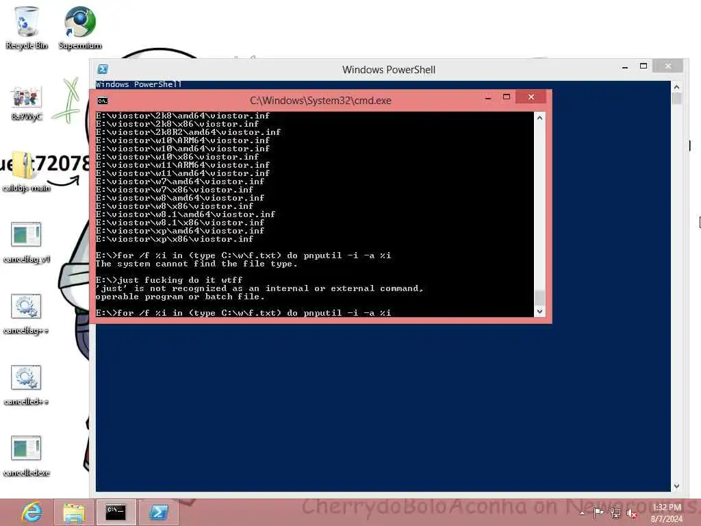Select the 8aYWyC desktop image icon
The width and height of the screenshot is (701, 526).
tap(27, 103)
